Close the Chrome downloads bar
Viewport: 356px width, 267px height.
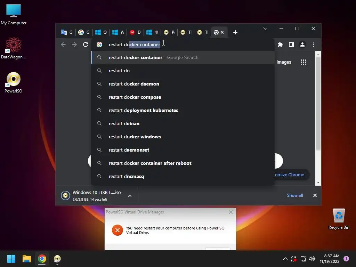point(315,195)
